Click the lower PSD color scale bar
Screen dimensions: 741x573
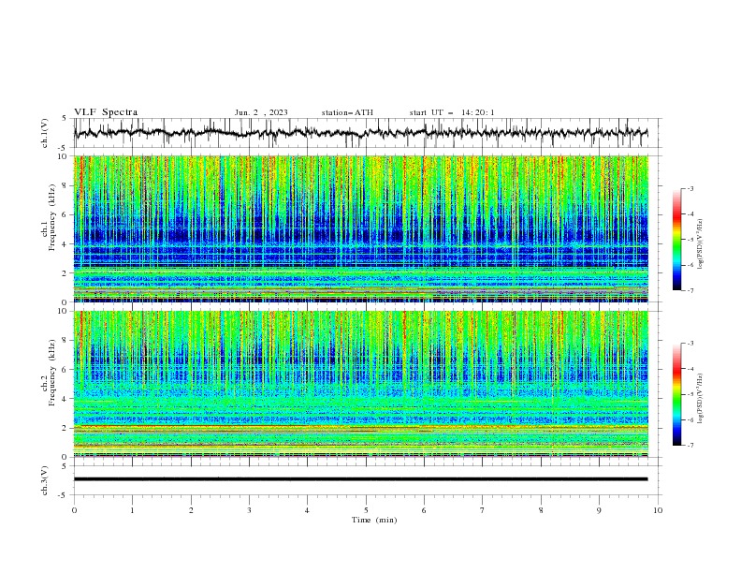tap(677, 394)
